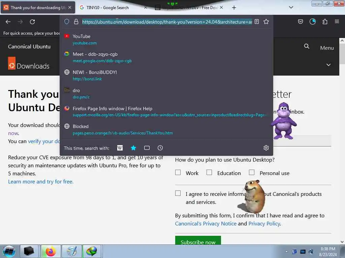Switch to TINY10 - Google Search tab
This screenshot has width=345, height=258.
113,7
